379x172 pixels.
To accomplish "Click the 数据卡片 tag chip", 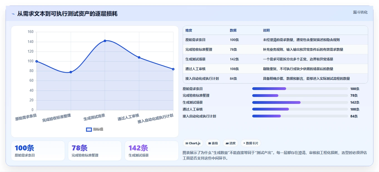I will (x=251, y=143).
